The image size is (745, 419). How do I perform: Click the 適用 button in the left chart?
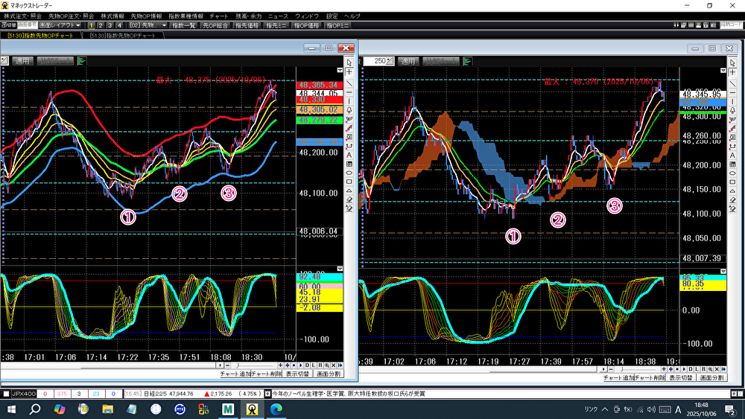tap(22, 61)
